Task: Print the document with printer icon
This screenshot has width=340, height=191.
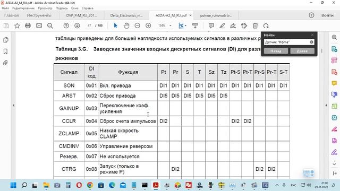Action: click(28, 25)
